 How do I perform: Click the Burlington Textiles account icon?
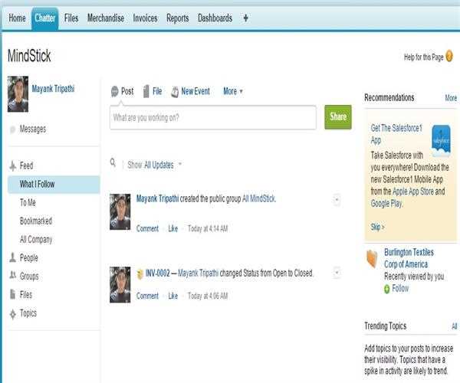coord(372,258)
